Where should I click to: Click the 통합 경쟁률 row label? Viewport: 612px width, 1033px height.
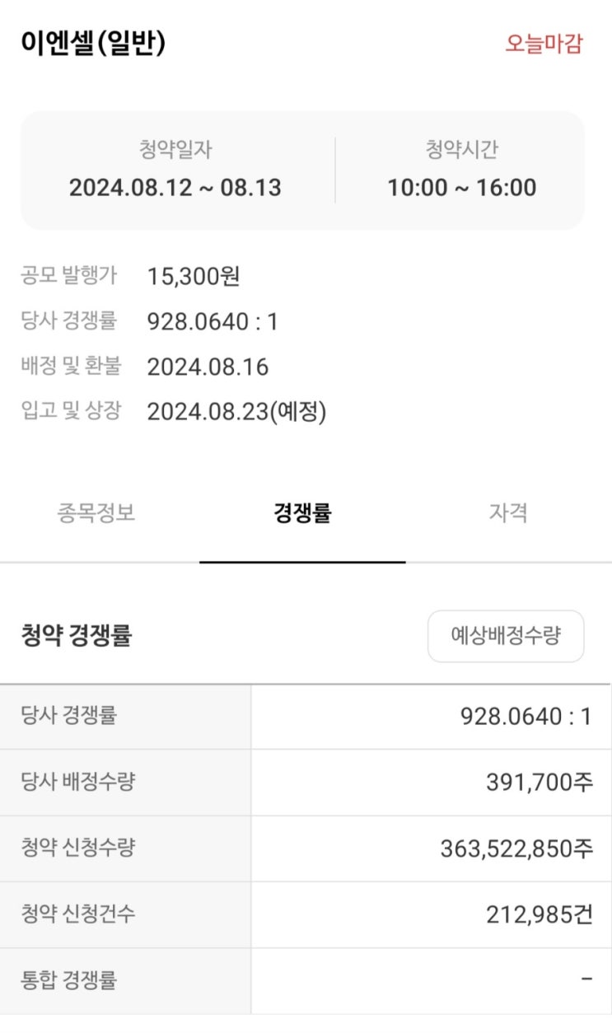[x=69, y=980]
